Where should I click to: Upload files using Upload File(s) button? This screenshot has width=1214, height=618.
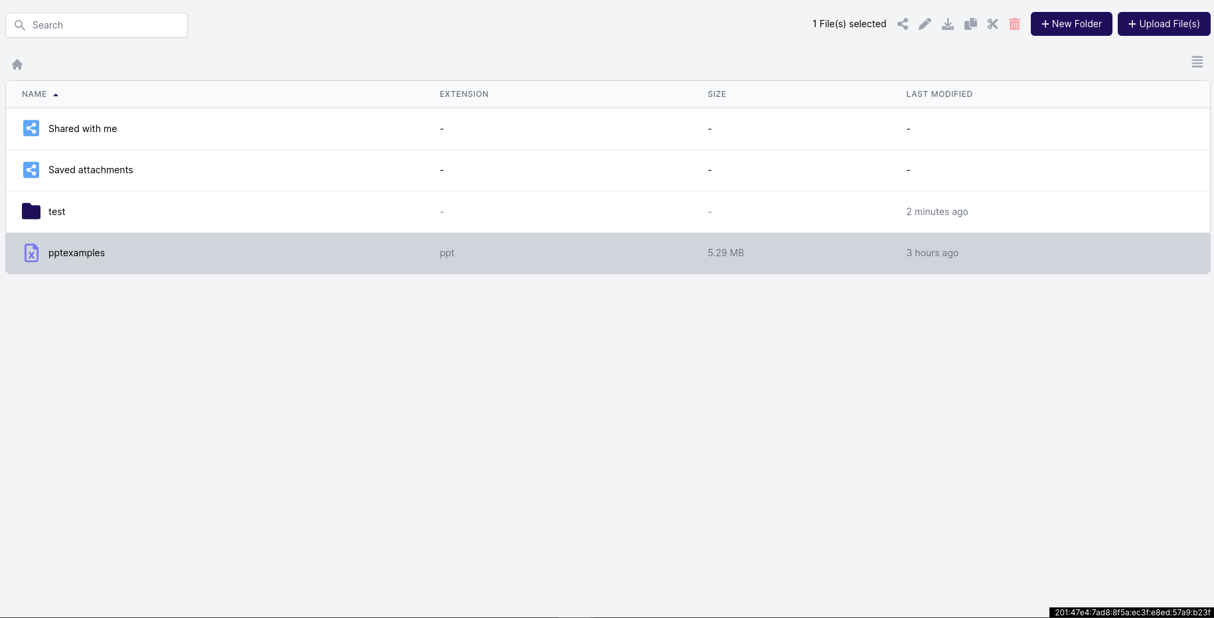1164,24
